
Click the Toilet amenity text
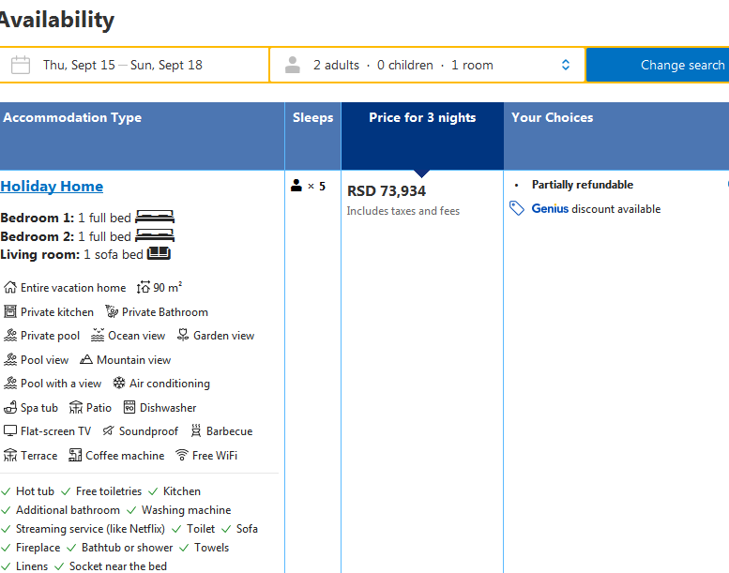201,529
